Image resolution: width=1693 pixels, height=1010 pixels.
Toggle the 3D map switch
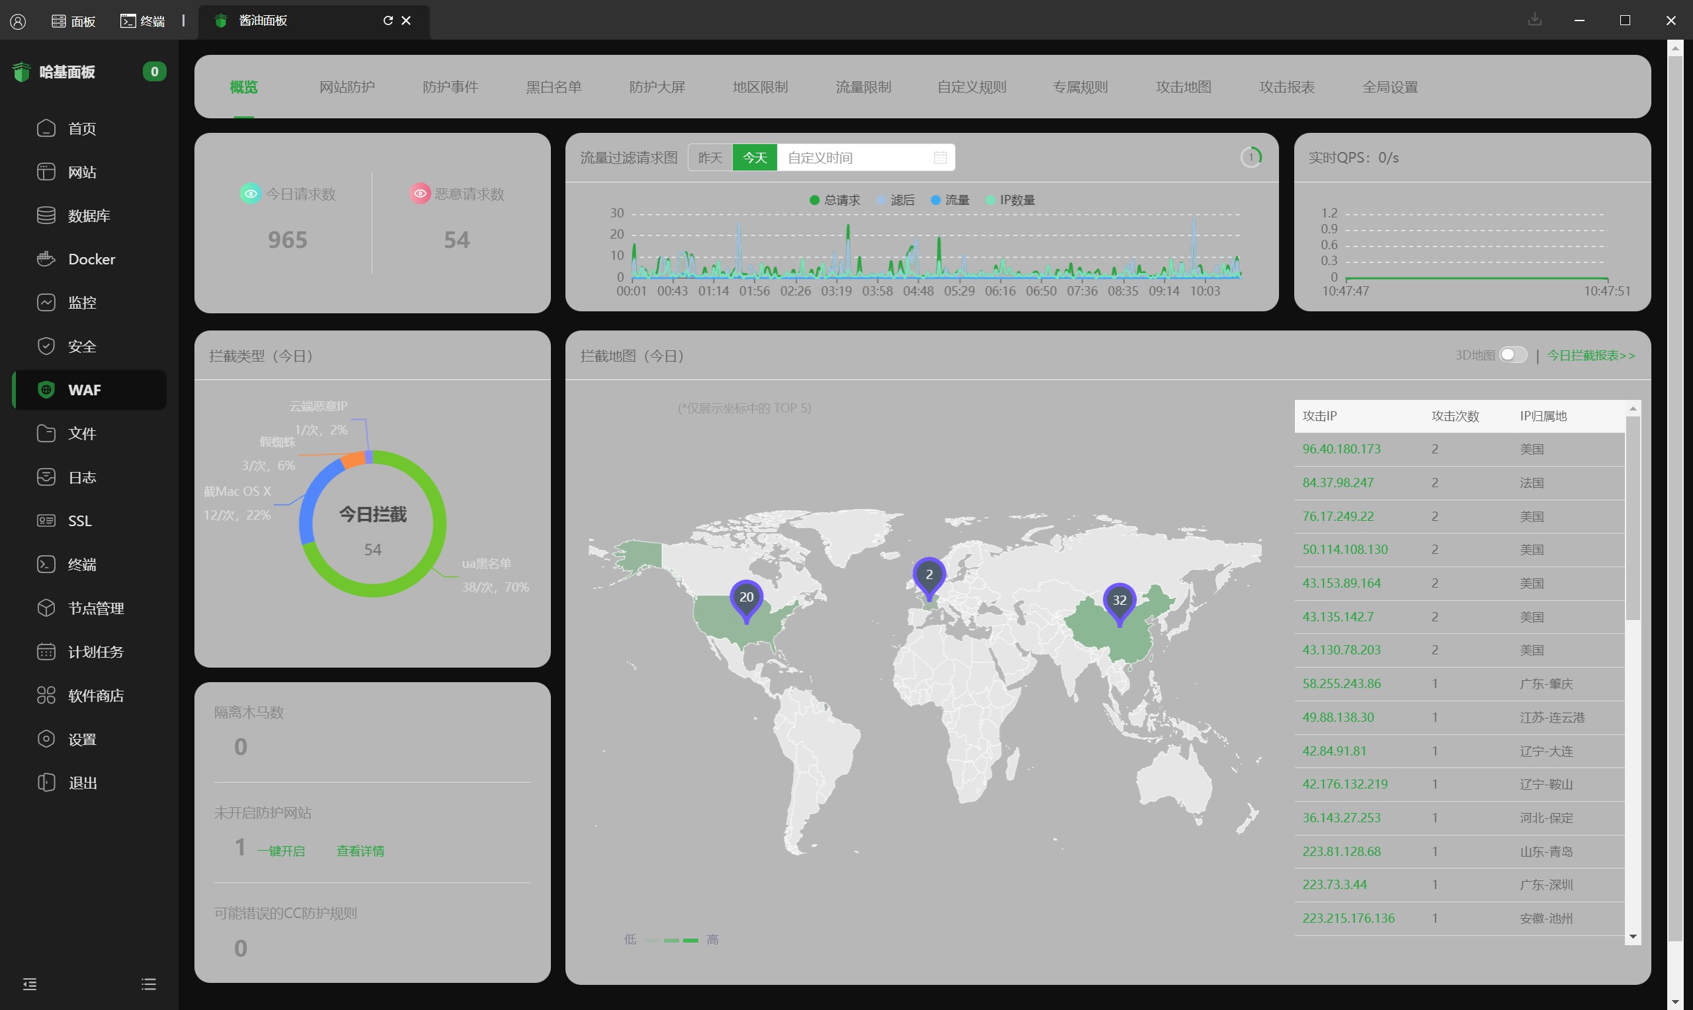[1512, 355]
